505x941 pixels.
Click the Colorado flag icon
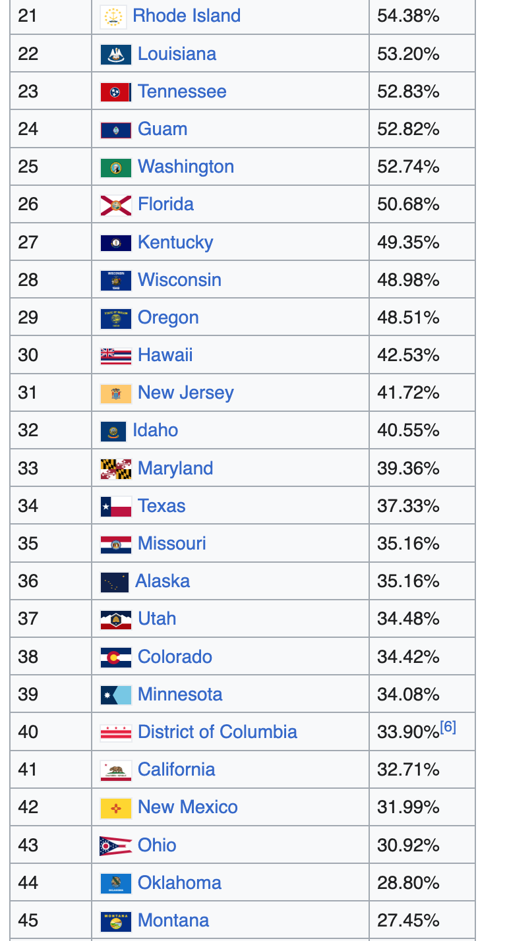(x=116, y=658)
